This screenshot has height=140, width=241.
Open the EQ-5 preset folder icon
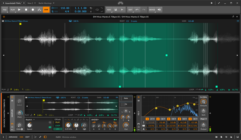[139, 101]
